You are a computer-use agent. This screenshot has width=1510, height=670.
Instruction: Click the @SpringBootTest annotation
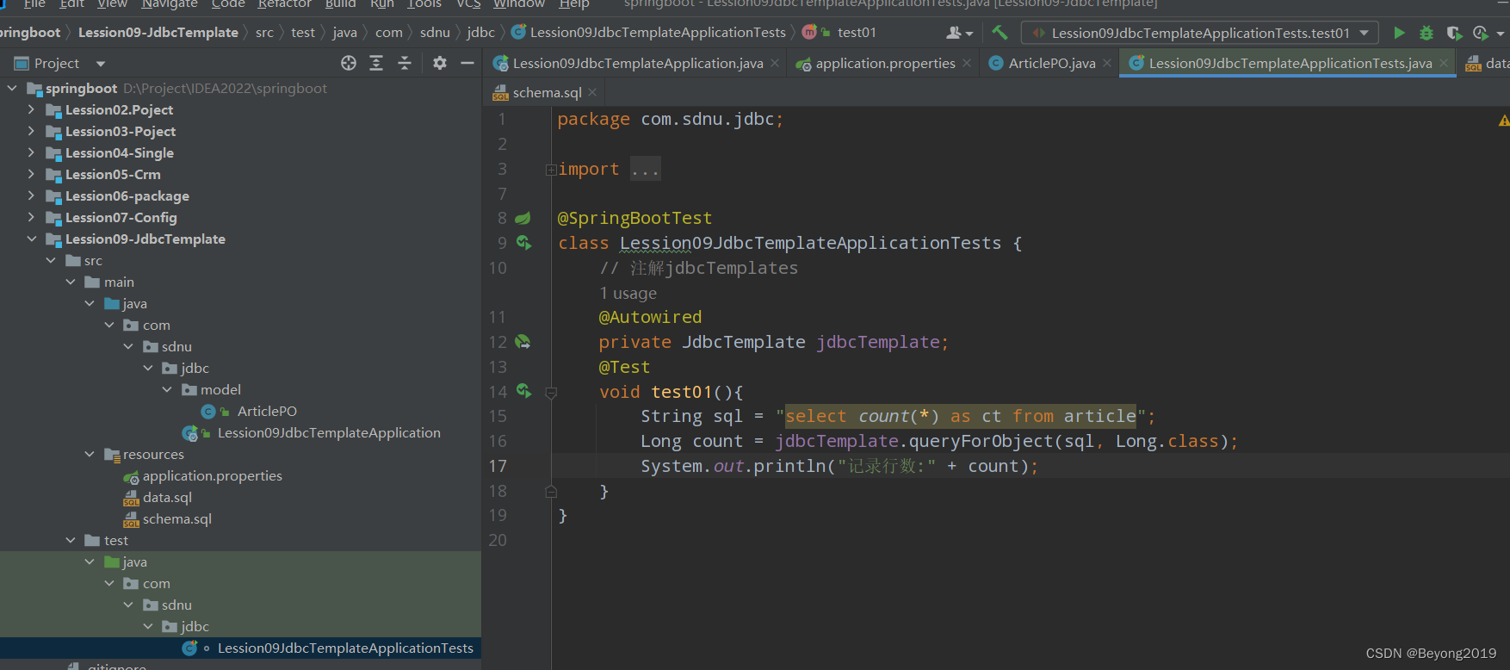click(x=634, y=218)
